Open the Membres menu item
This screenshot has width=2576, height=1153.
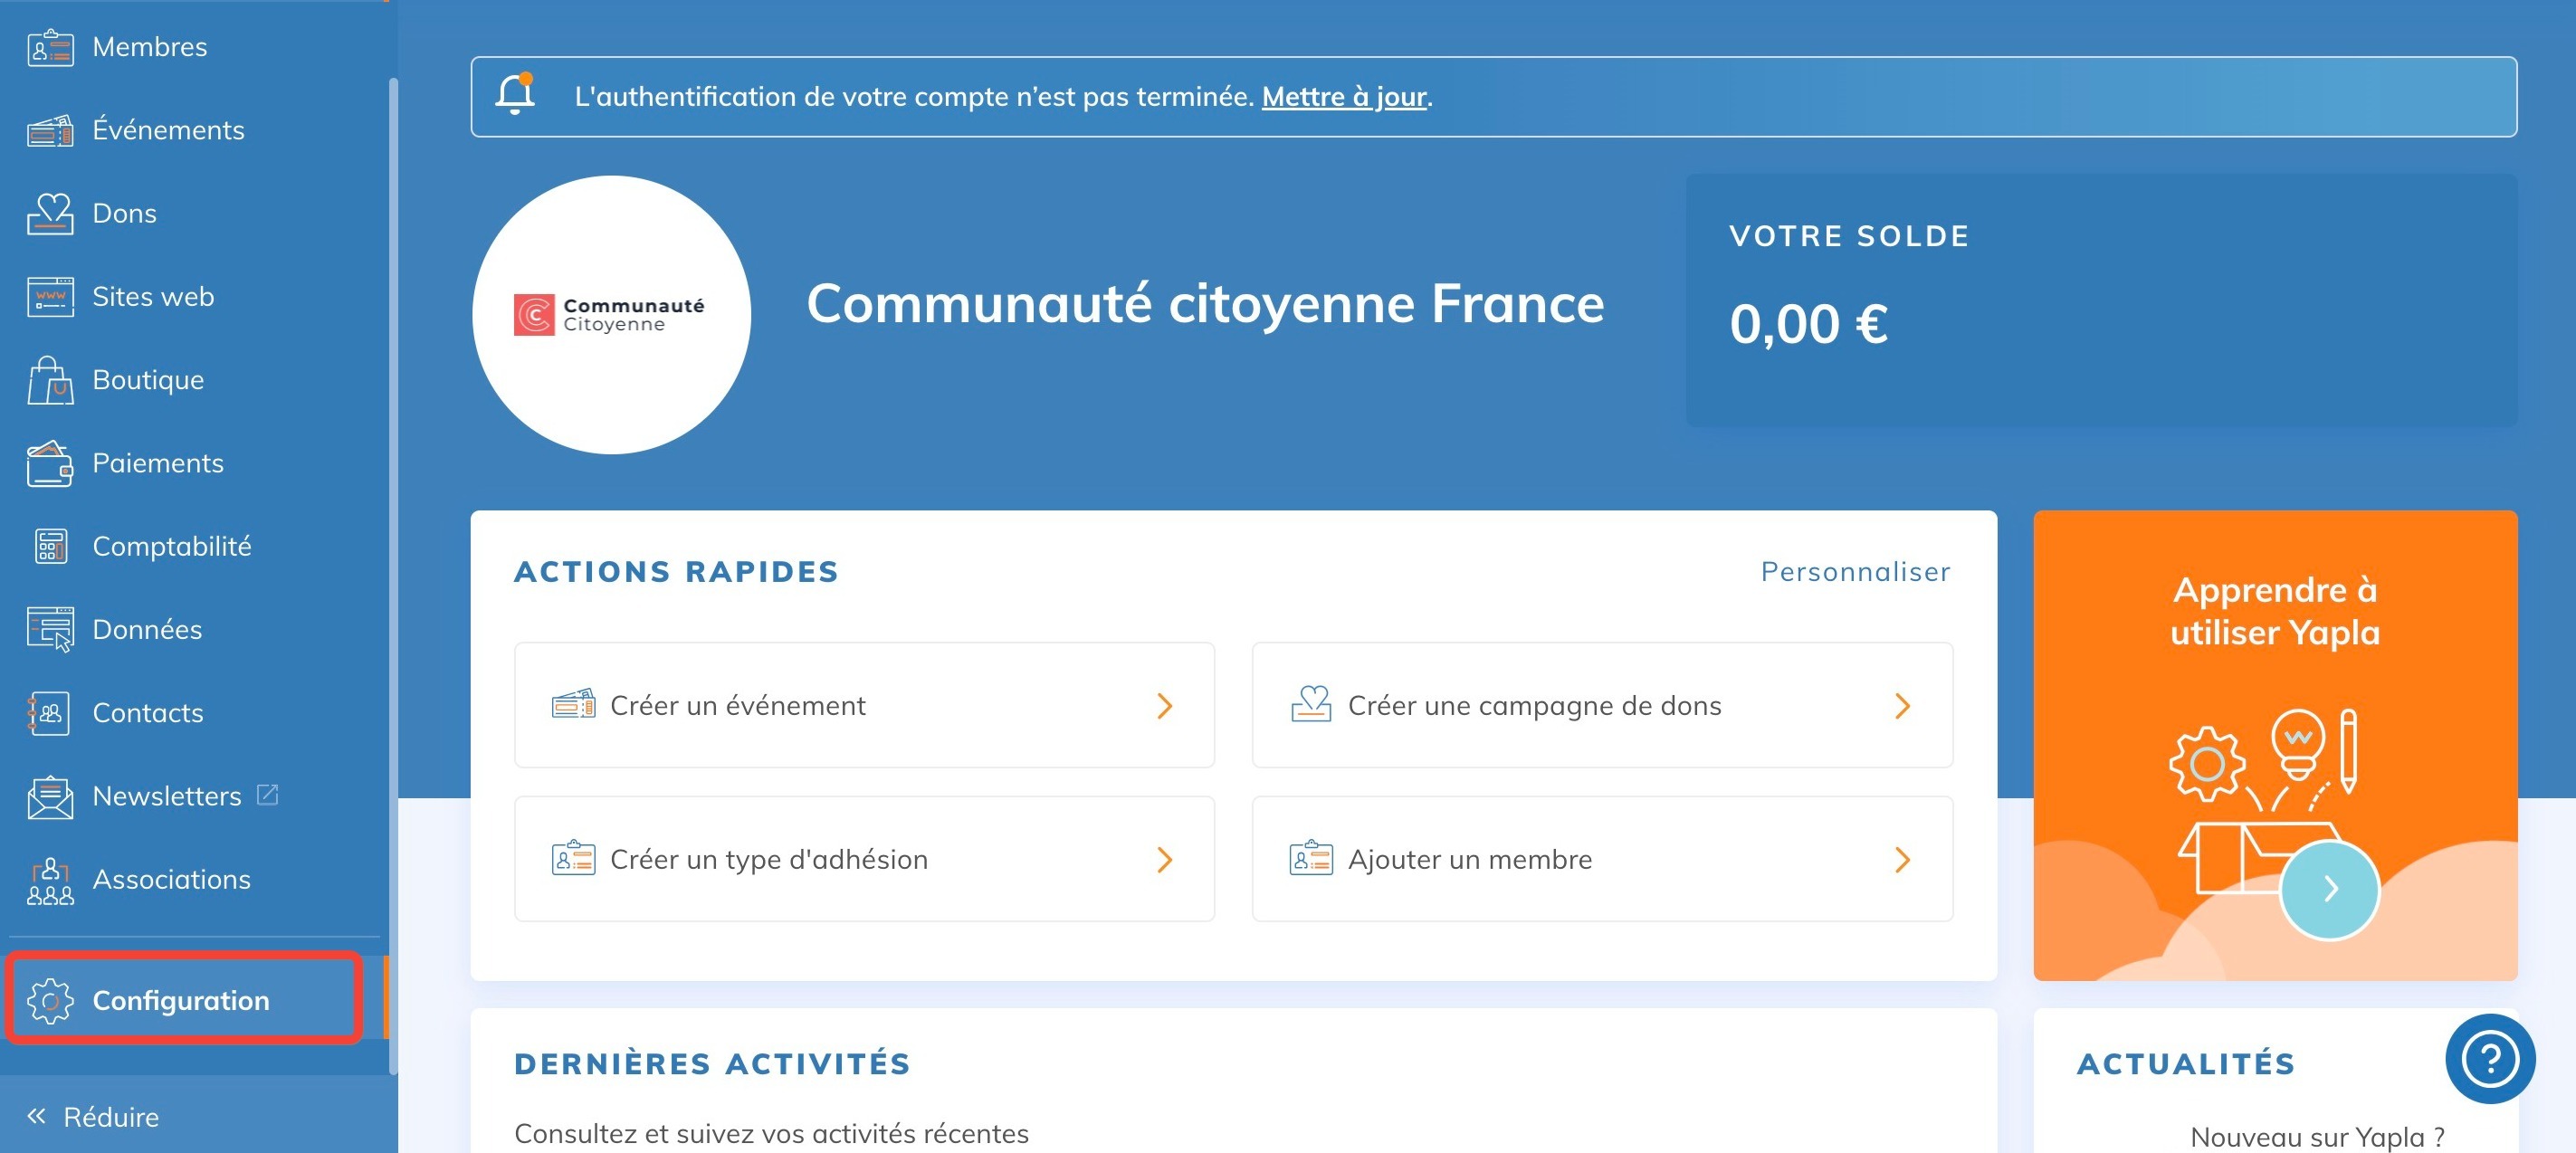tap(149, 47)
